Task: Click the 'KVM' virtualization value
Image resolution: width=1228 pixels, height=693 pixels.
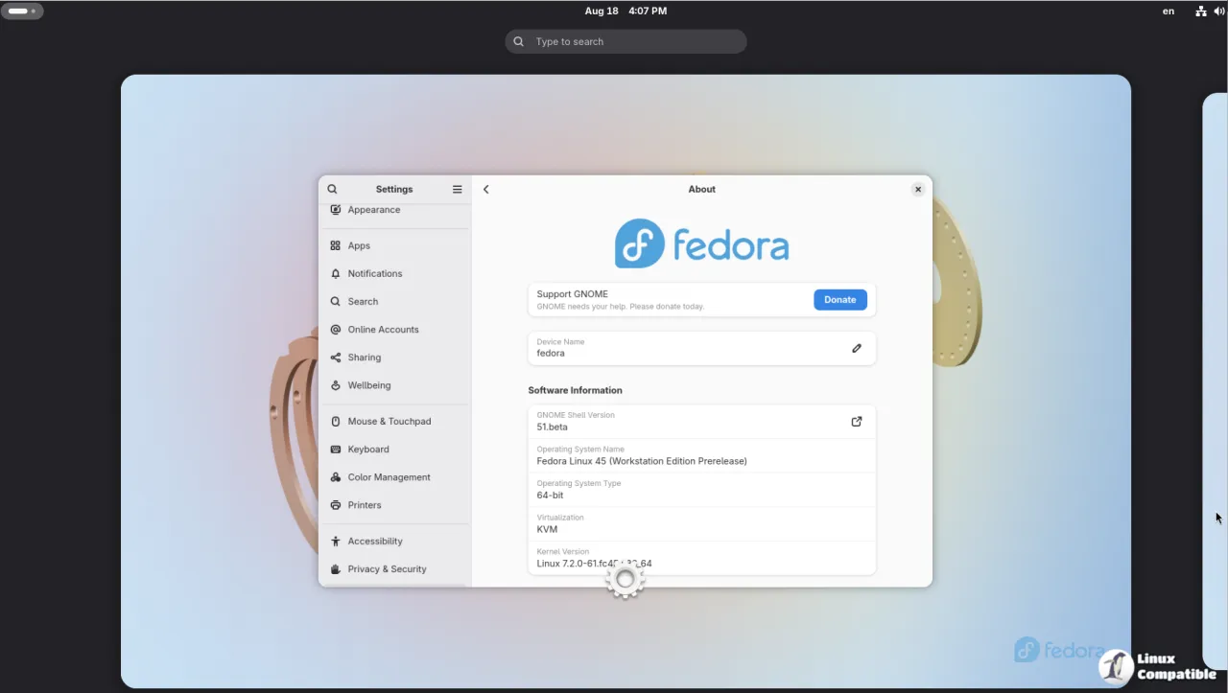Action: click(547, 529)
